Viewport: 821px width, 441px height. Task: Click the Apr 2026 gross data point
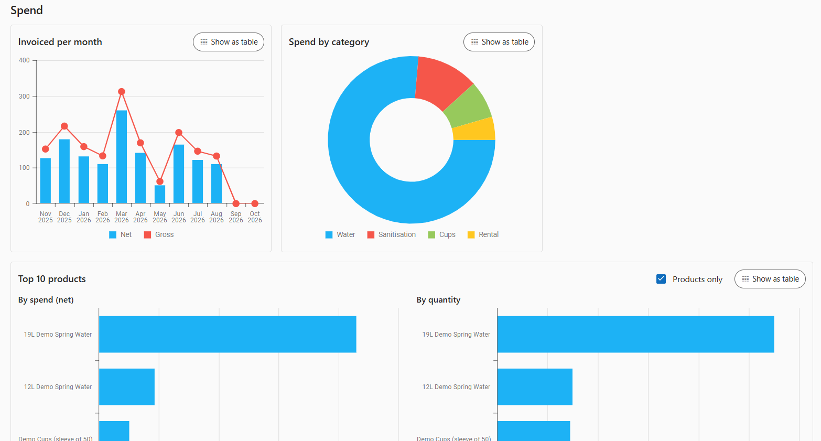pos(141,143)
